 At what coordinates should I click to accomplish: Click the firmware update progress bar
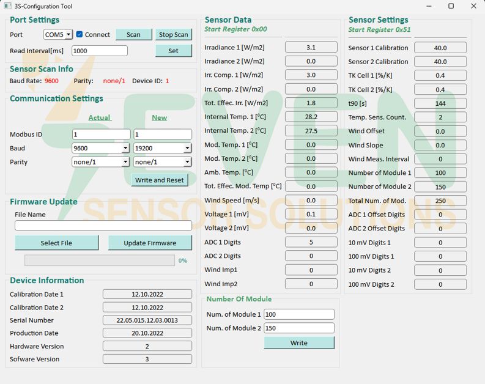pos(99,260)
